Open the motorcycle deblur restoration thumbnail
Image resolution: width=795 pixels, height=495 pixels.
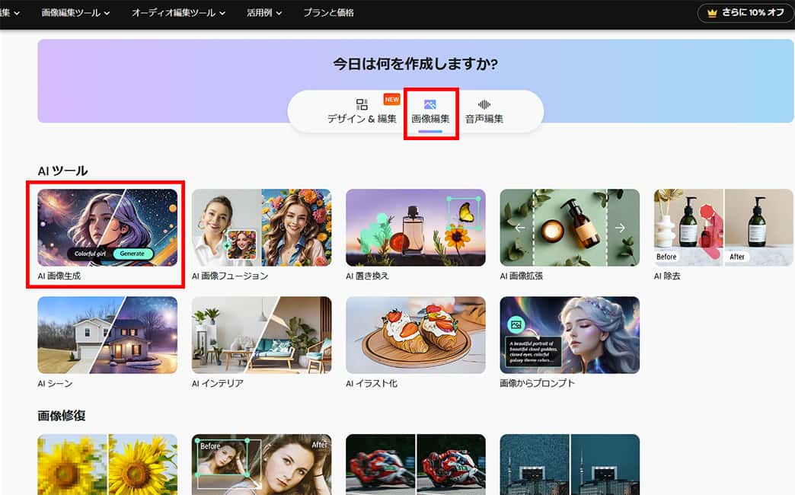click(x=416, y=465)
